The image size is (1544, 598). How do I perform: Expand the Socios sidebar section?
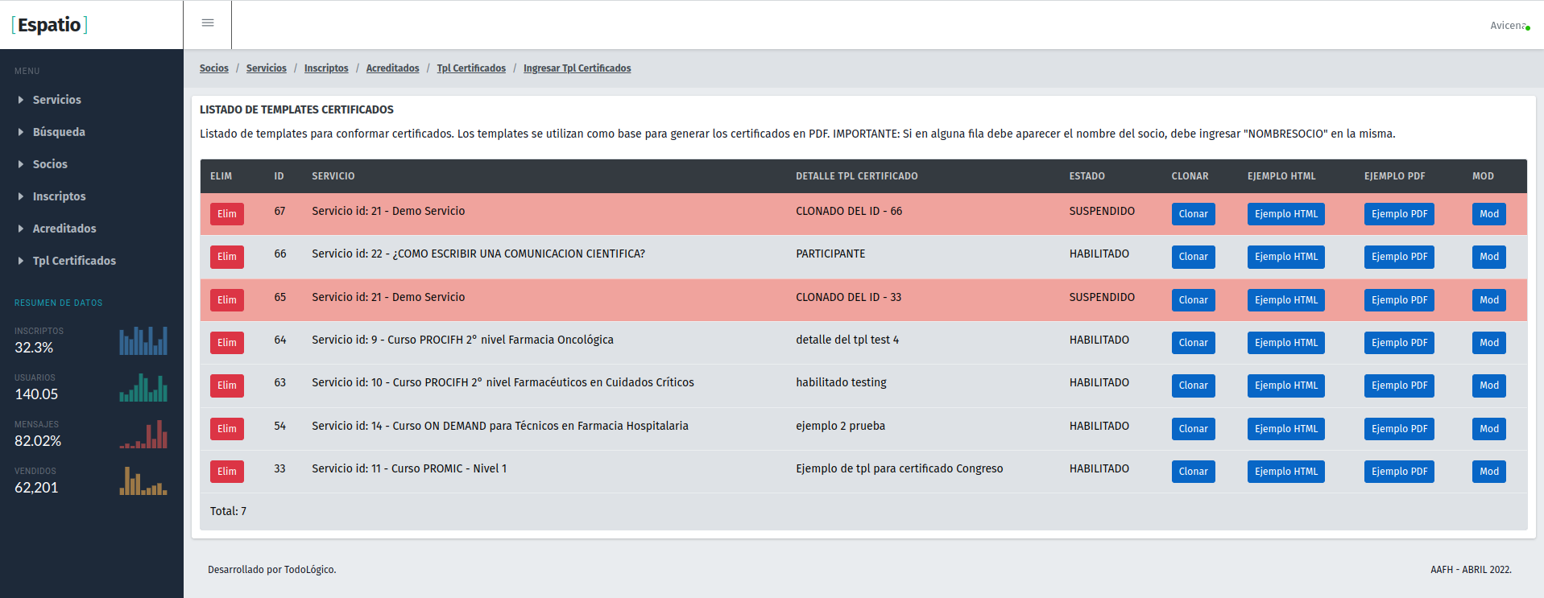pos(50,164)
